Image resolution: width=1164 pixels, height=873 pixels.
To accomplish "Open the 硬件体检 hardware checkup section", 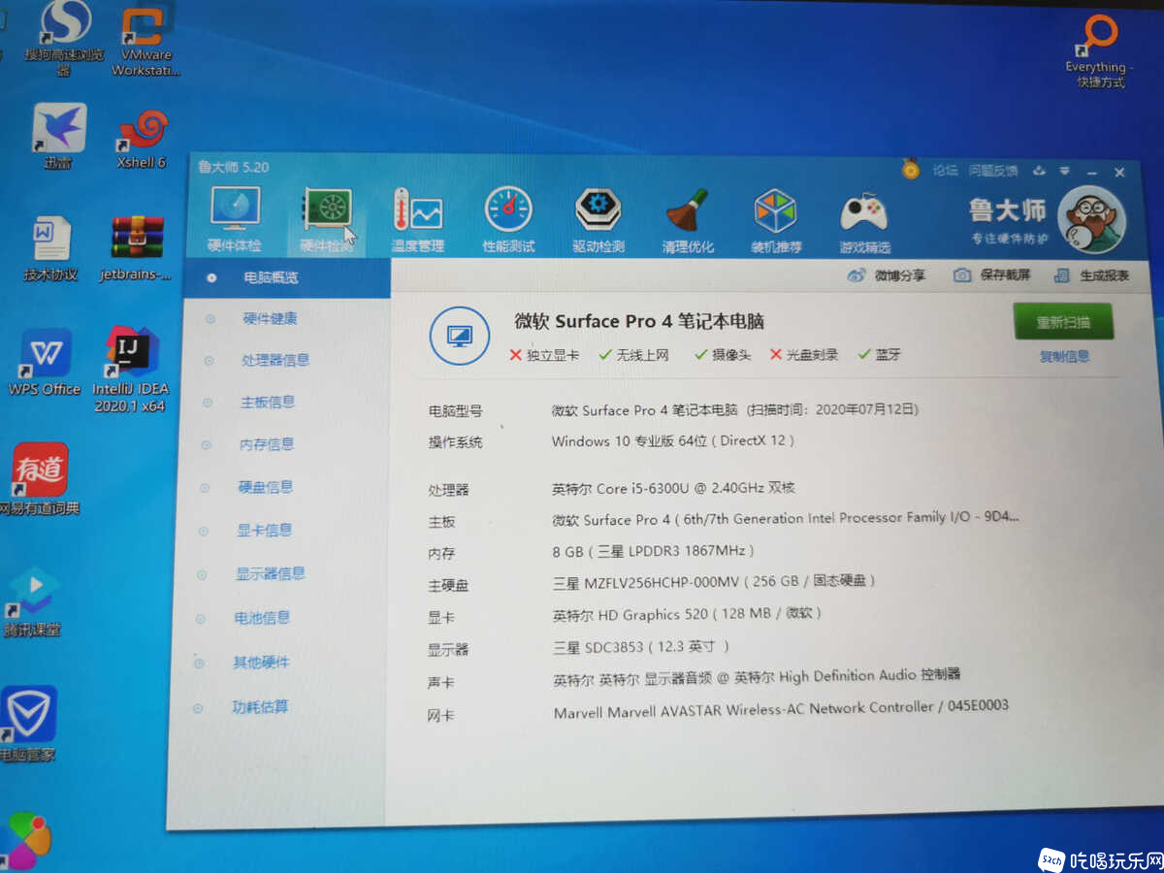I will point(235,219).
